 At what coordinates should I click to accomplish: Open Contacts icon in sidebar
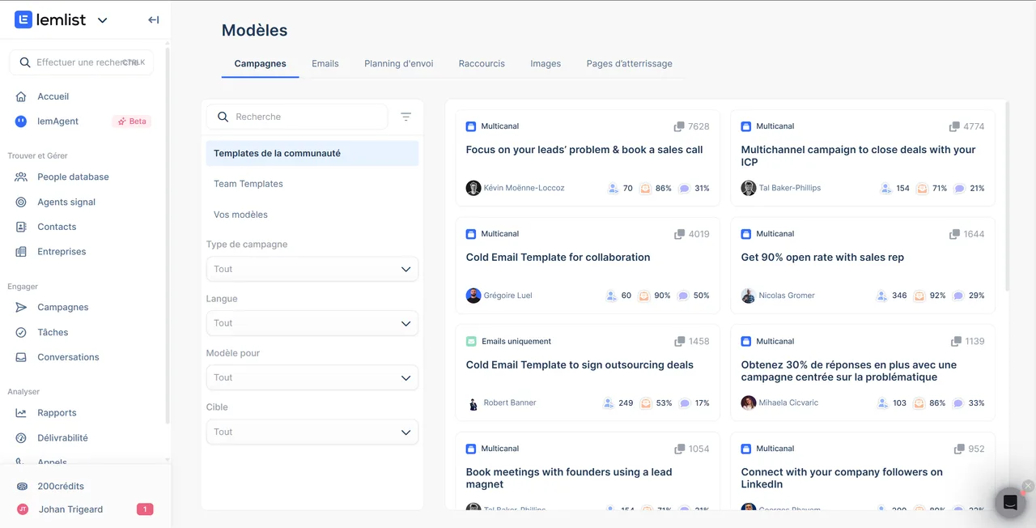pyautogui.click(x=21, y=227)
